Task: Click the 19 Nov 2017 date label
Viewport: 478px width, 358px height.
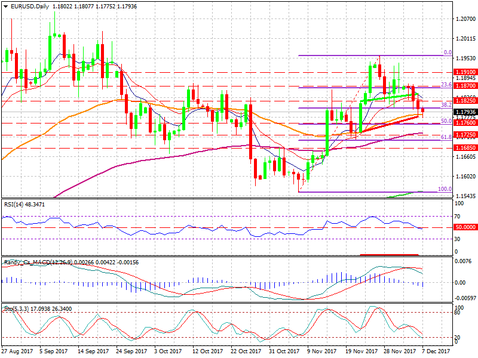Action: click(361, 351)
